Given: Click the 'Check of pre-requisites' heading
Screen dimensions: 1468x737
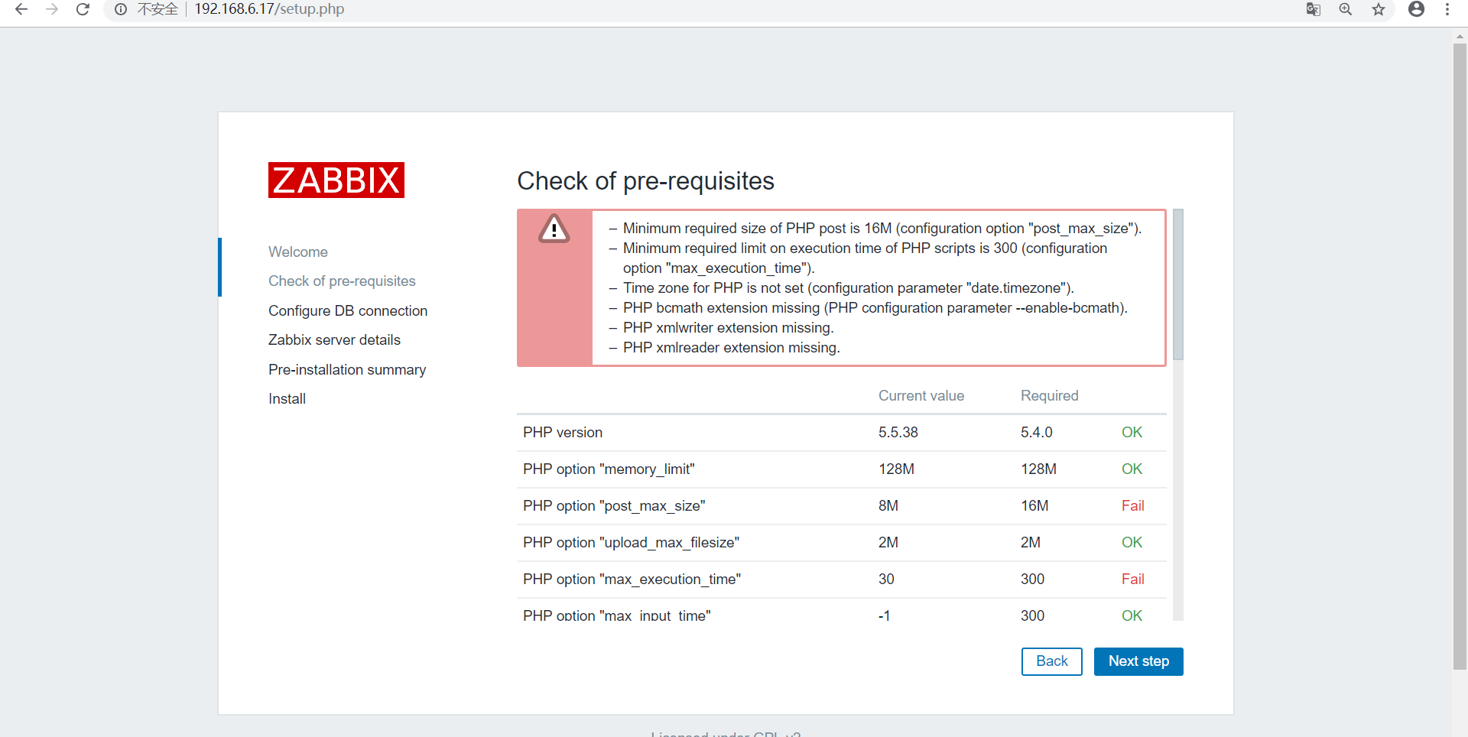Looking at the screenshot, I should (x=645, y=181).
